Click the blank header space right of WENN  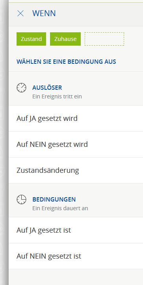click(x=99, y=13)
